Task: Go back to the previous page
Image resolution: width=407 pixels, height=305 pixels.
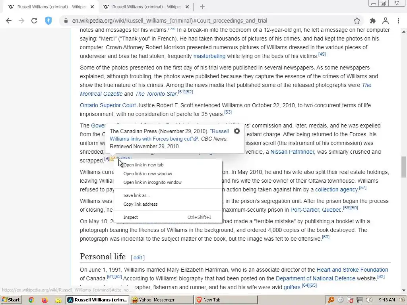Action: (9, 21)
